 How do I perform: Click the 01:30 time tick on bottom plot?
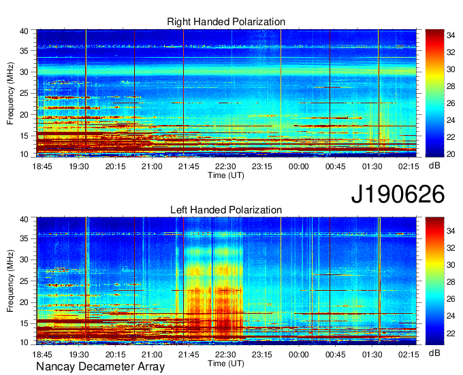pos(372,355)
